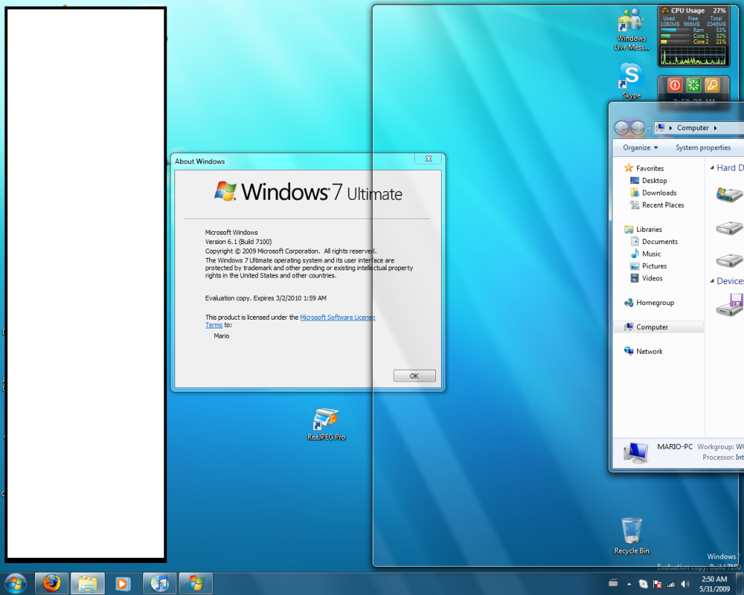Select Libraries in the navigation pane
744x595 pixels.
click(644, 229)
